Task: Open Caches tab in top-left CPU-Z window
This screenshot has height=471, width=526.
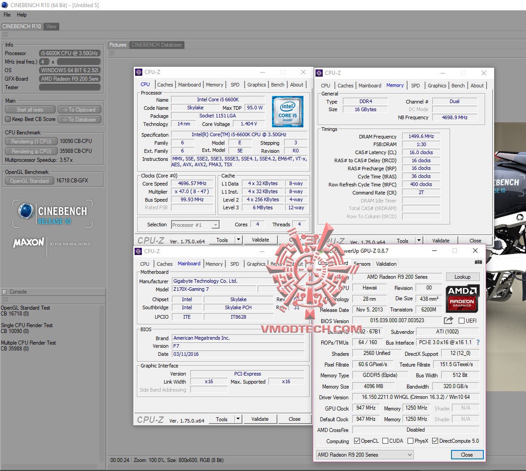Action: click(x=165, y=85)
